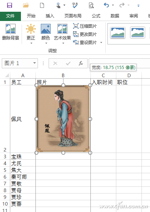This screenshot has height=212, width=150.
Task: Click 压缩图片 compress pictures
Action: (85, 26)
